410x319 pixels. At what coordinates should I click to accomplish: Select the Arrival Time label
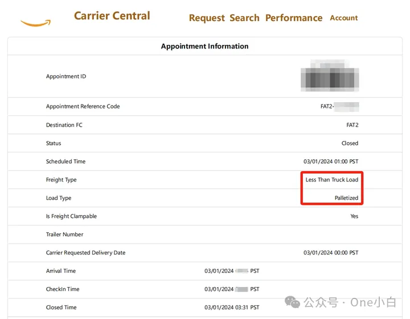61,270
